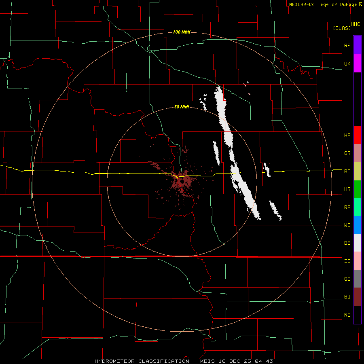Click the BI legend label

point(347,297)
